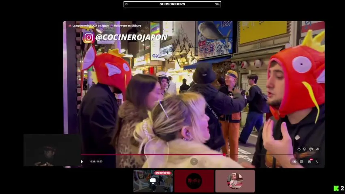
Task: Click the SUBSCRIBERS goal progress bar
Action: tap(172, 4)
